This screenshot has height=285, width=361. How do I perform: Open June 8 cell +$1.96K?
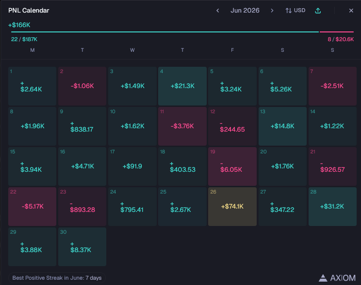tap(32, 126)
